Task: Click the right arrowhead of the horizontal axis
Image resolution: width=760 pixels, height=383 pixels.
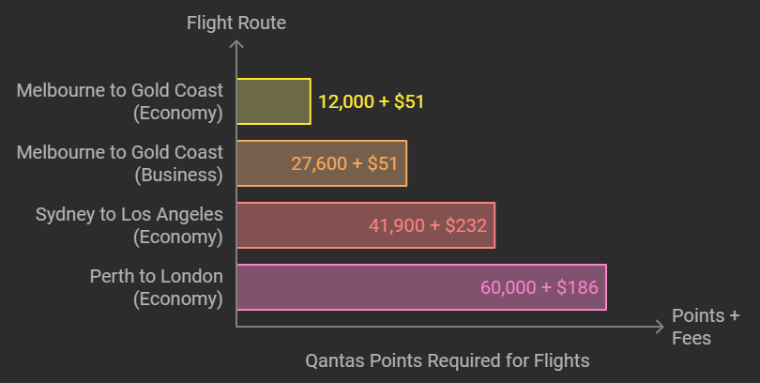Action: [660, 327]
